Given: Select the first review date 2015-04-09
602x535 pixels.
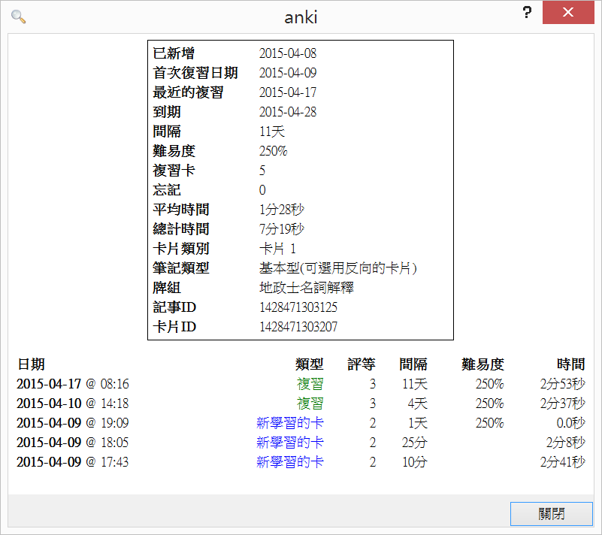Looking at the screenshot, I should click(288, 73).
